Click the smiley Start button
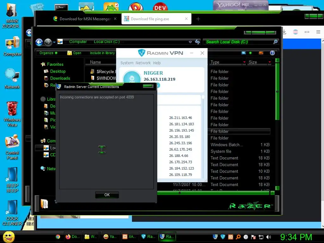This screenshot has width=324, height=243. [9, 237]
